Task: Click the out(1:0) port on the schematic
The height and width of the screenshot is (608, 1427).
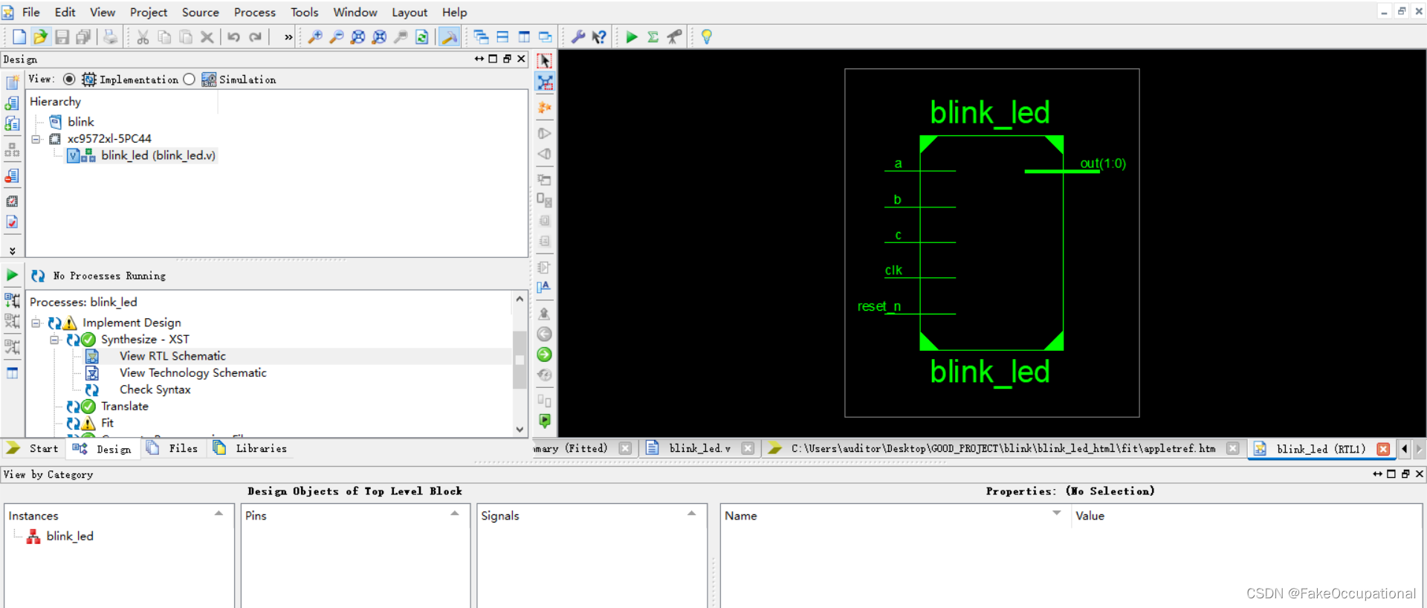Action: point(1102,164)
